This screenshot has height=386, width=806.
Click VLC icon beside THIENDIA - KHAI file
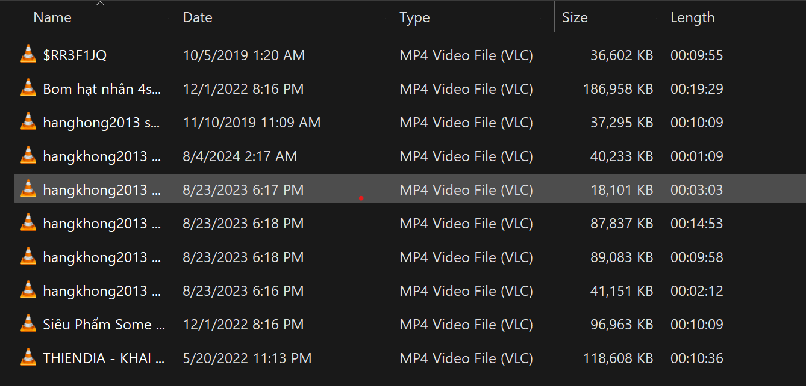point(28,358)
